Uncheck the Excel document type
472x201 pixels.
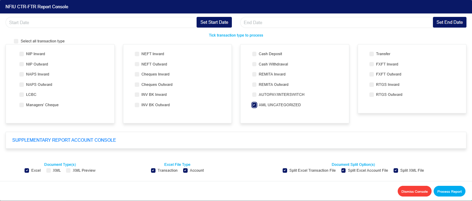(x=27, y=171)
